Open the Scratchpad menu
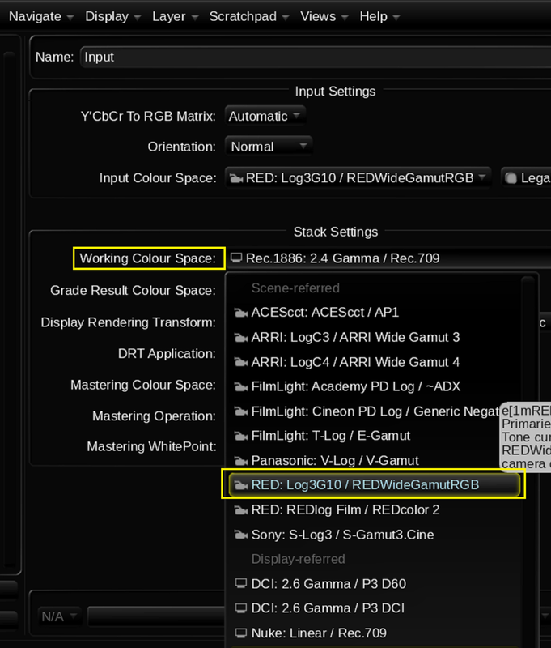Viewport: 551px width, 648px height. pyautogui.click(x=249, y=16)
